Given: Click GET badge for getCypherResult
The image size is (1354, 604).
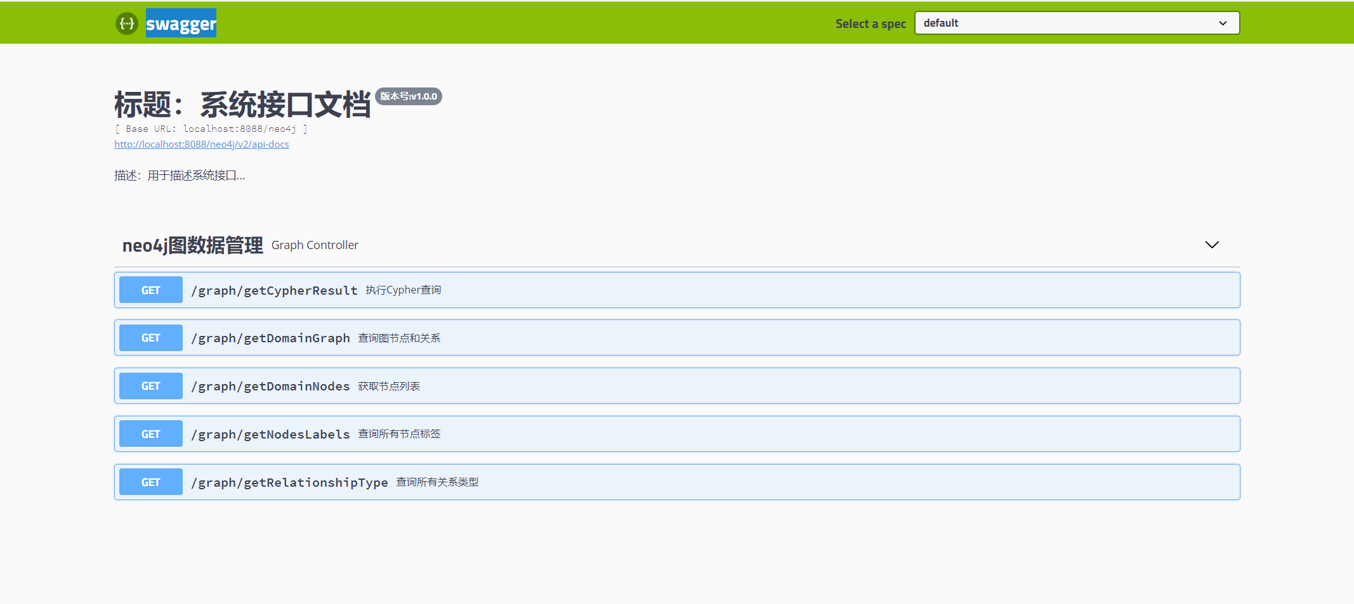Looking at the screenshot, I should tap(151, 290).
